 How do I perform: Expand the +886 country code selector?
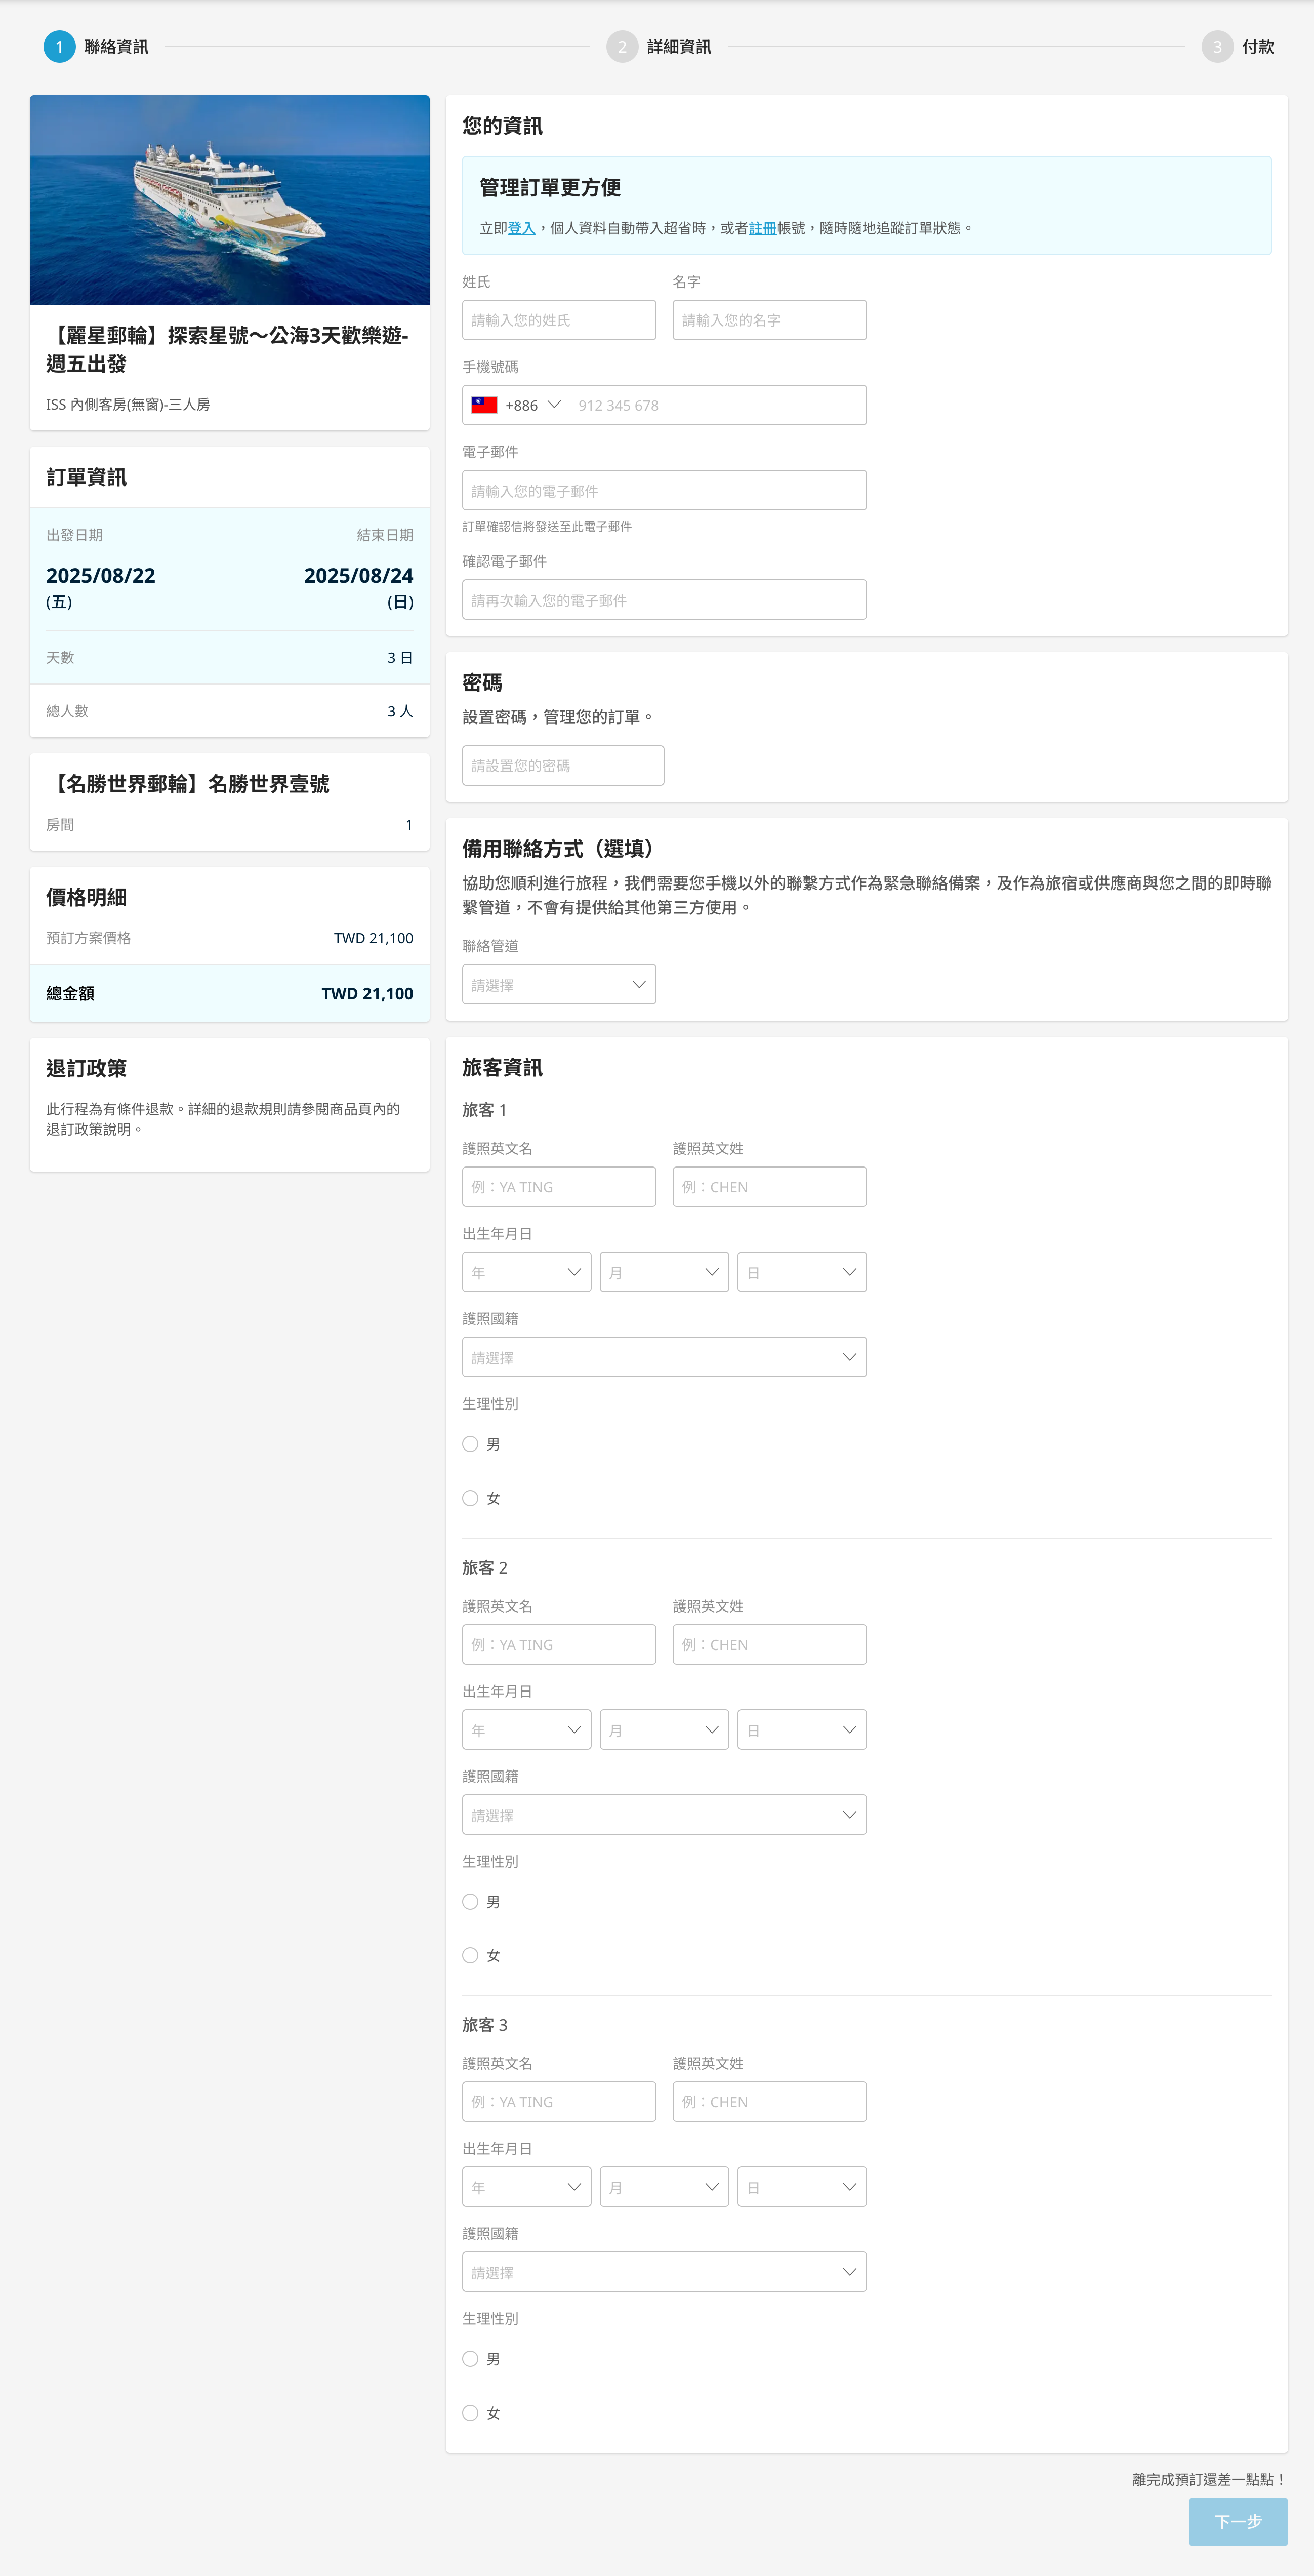553,405
